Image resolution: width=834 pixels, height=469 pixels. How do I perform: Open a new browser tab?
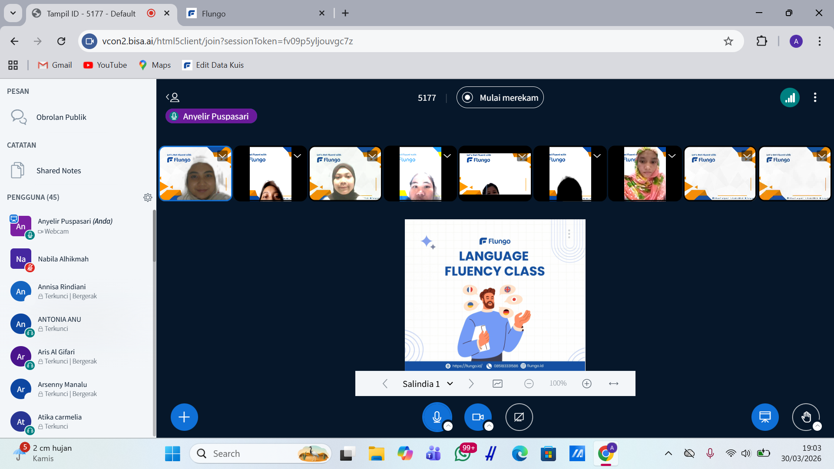click(345, 13)
